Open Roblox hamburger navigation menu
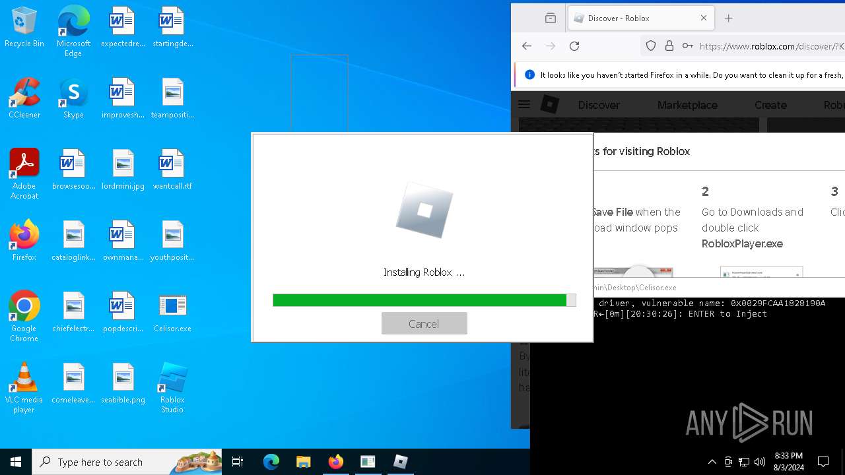This screenshot has width=845, height=475. [x=524, y=104]
